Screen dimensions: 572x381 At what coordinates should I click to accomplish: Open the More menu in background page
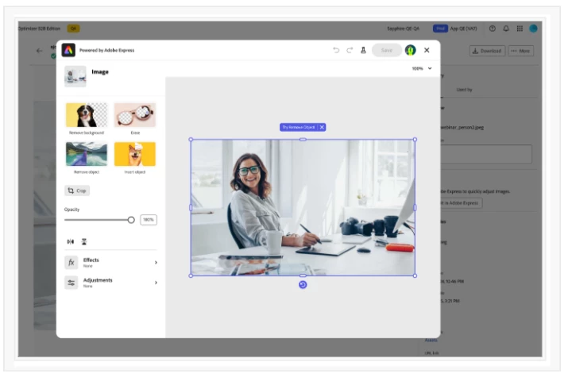[x=520, y=51]
